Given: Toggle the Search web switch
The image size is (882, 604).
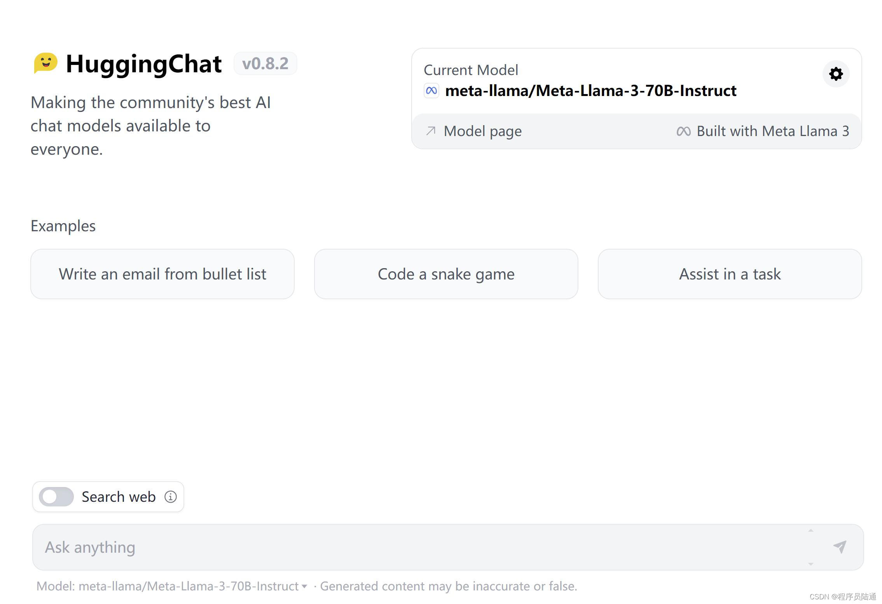Looking at the screenshot, I should (x=56, y=497).
